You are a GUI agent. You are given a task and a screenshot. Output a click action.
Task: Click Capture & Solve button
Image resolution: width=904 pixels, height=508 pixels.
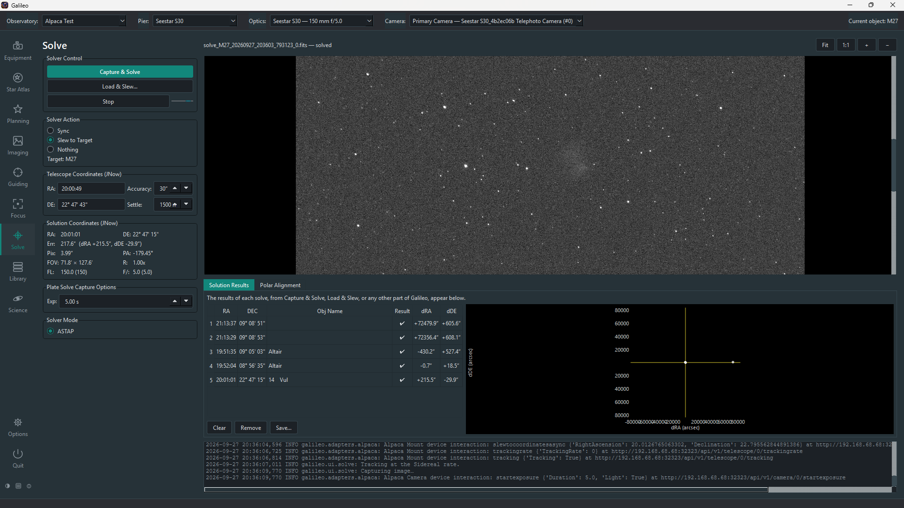pos(120,72)
